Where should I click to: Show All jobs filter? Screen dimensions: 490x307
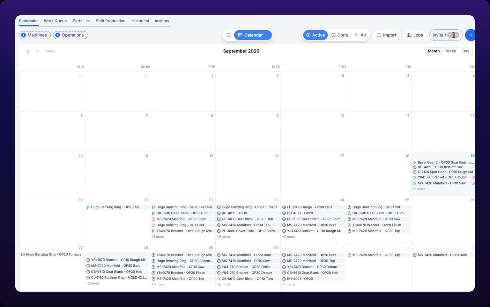pos(360,35)
